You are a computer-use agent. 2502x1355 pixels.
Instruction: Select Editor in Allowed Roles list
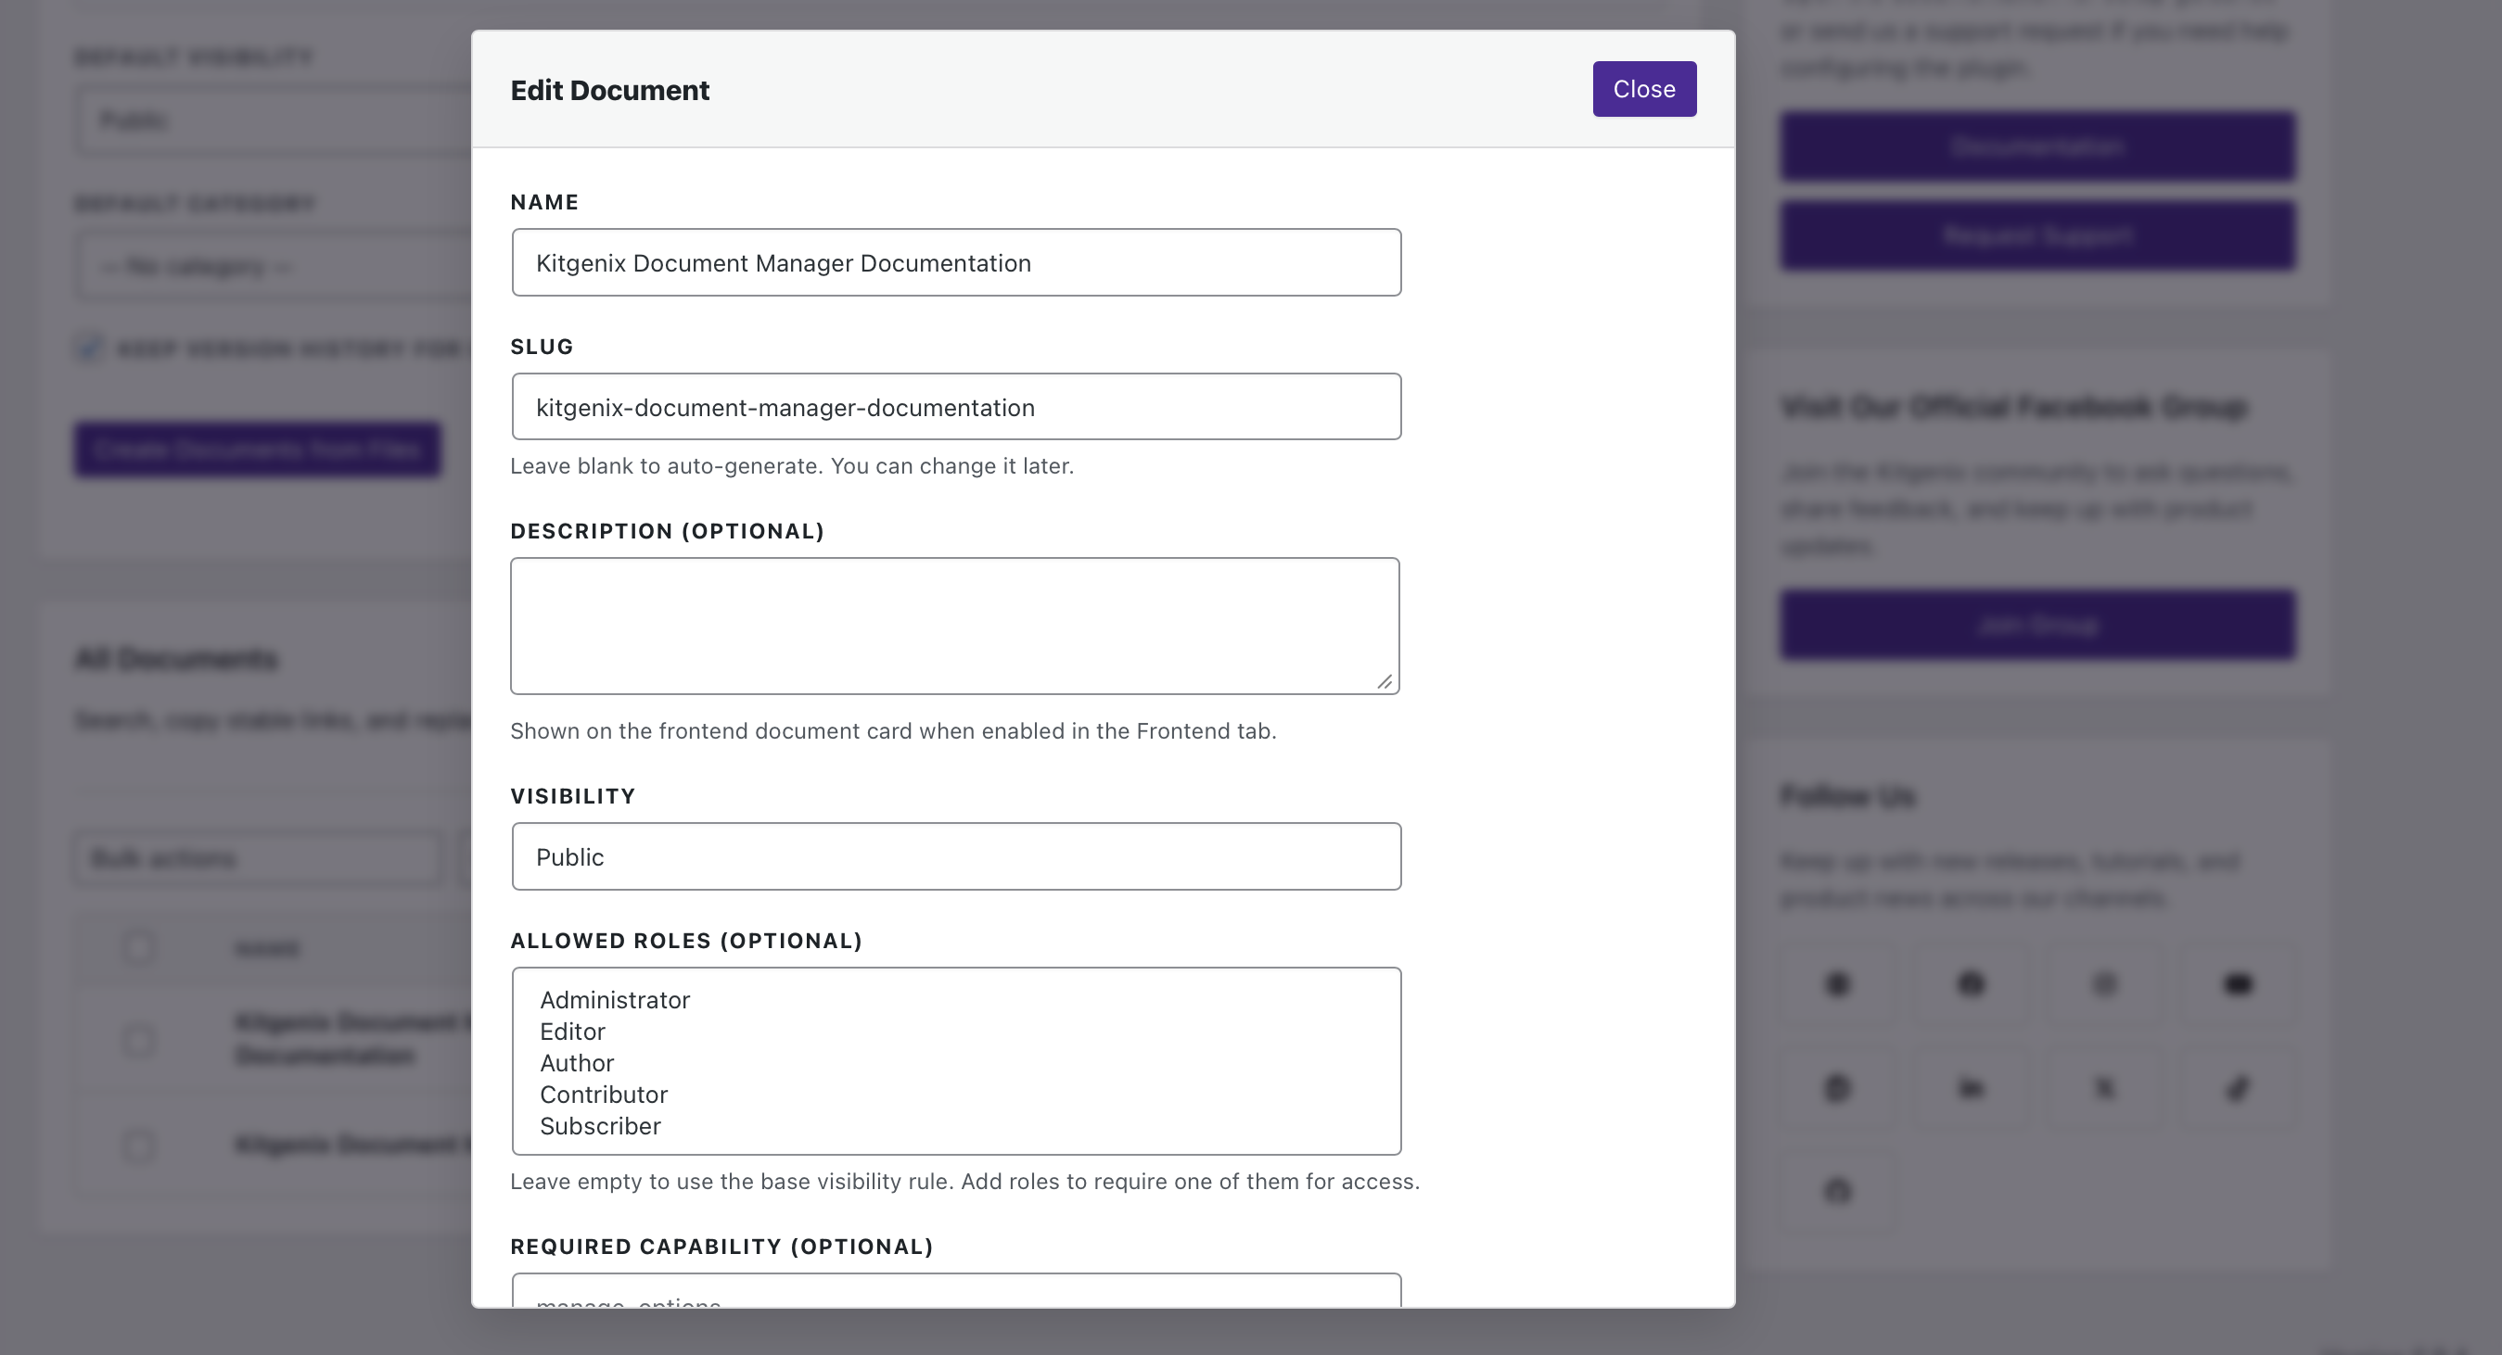[x=573, y=1031]
